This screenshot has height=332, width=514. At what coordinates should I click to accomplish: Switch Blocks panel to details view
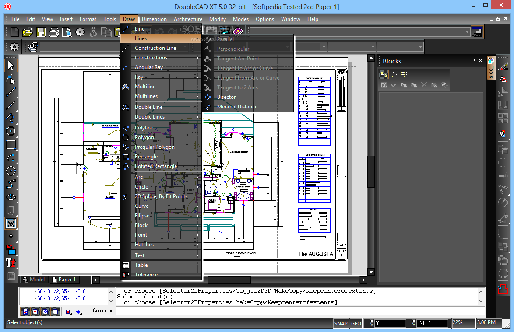pyautogui.click(x=404, y=75)
